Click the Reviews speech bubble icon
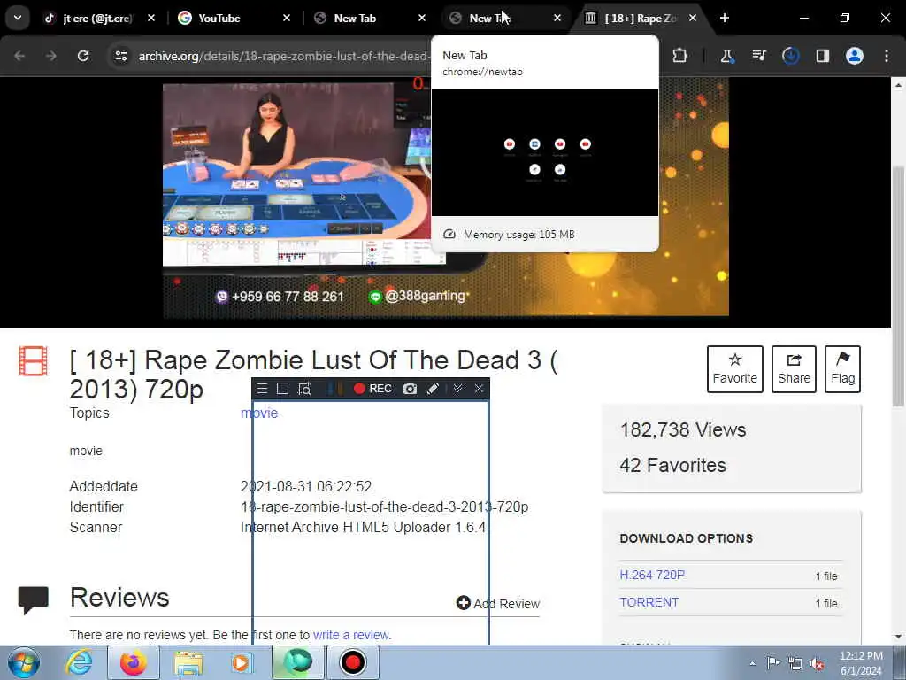The image size is (906, 680). click(x=33, y=599)
